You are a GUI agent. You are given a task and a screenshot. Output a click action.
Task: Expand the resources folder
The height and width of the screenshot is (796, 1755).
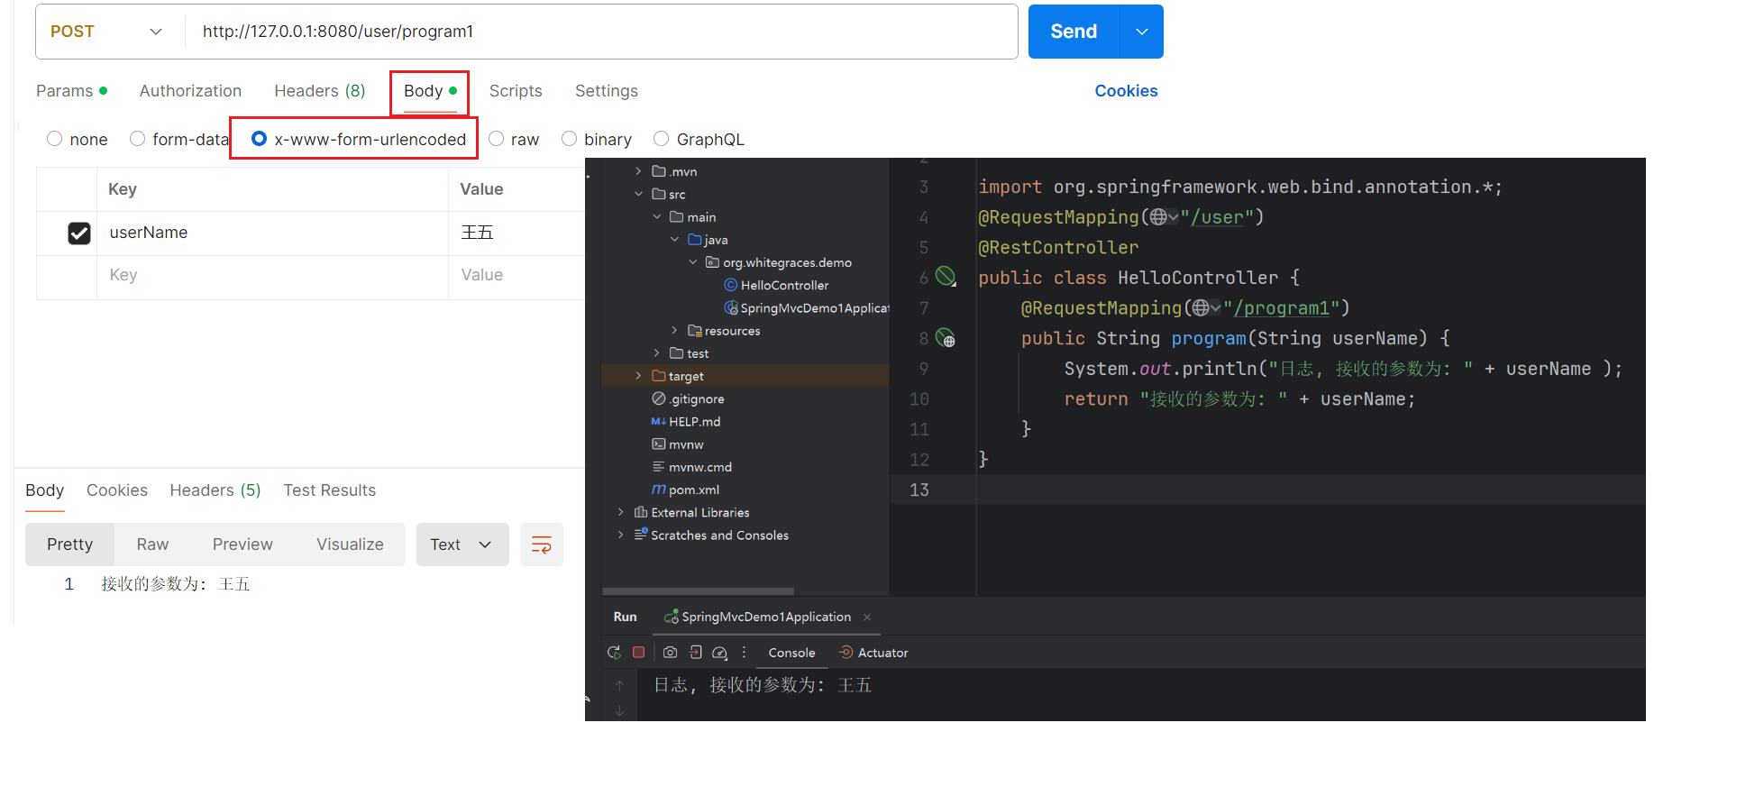tap(674, 331)
